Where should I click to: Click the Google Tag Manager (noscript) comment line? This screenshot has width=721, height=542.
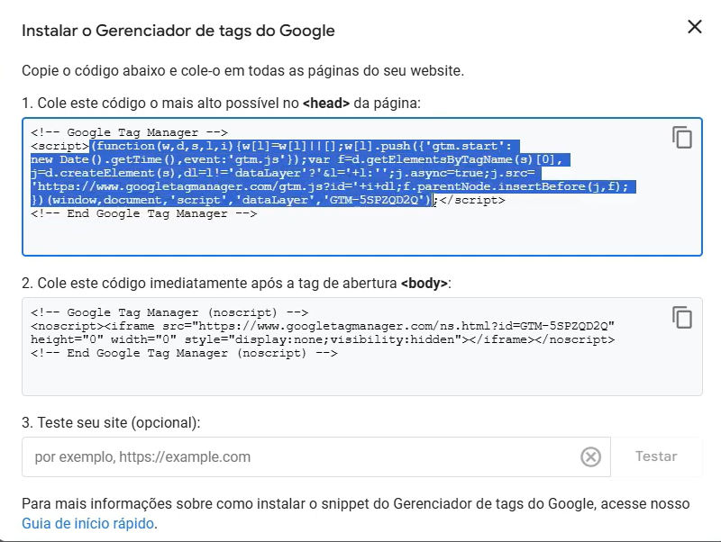[x=169, y=312]
